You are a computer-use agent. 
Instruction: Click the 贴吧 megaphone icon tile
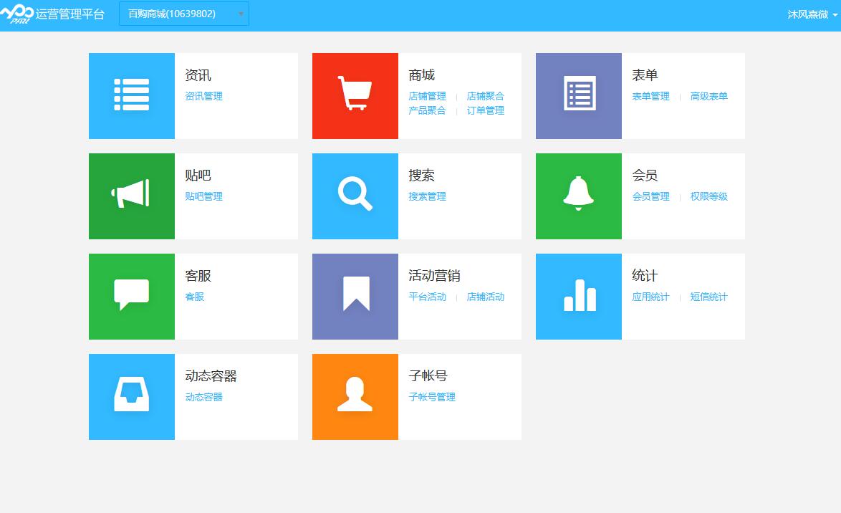132,196
